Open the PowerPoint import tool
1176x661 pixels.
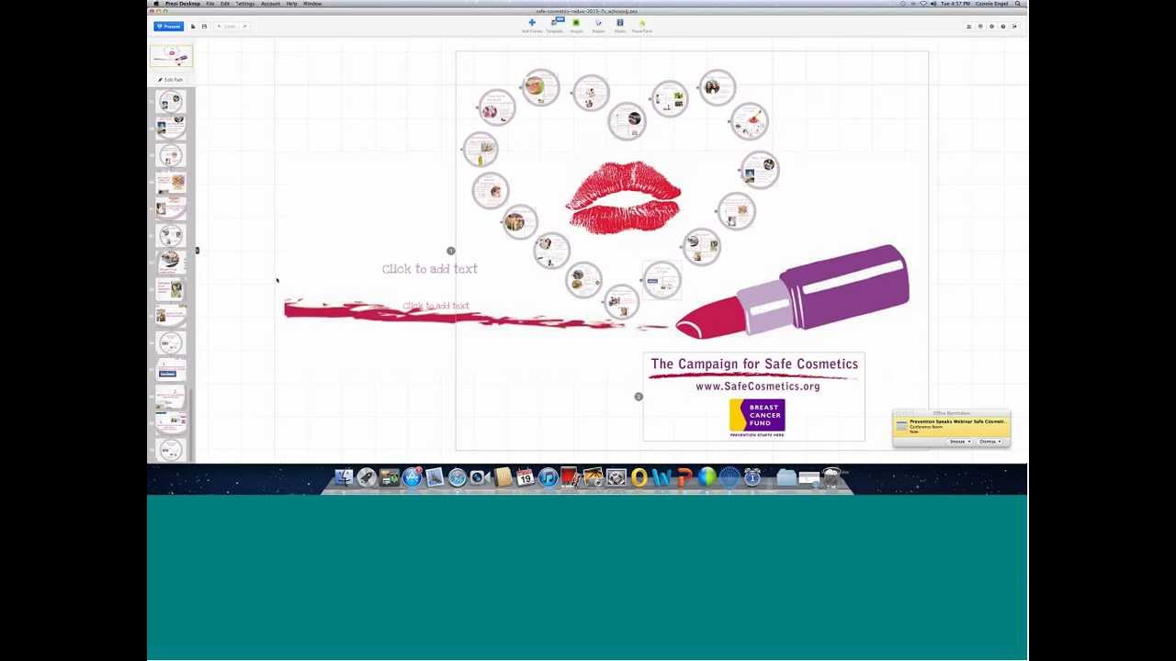642,26
